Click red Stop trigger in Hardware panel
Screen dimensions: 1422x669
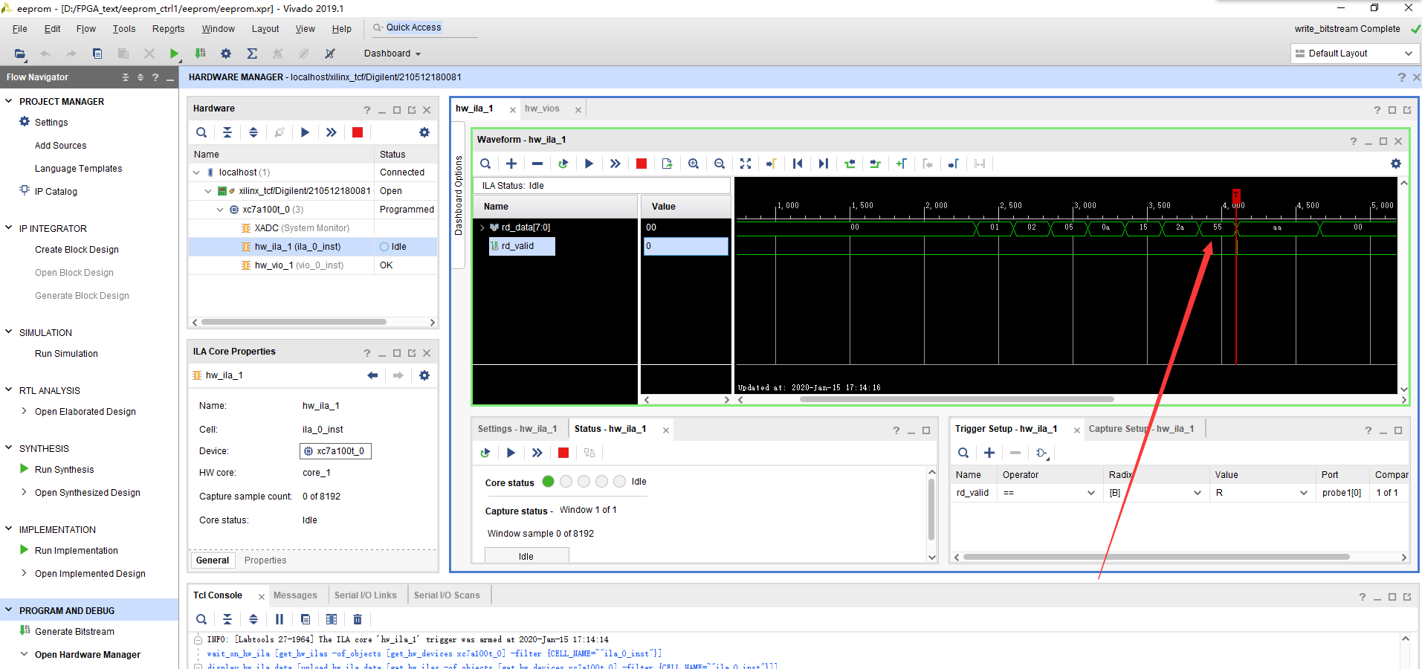358,132
